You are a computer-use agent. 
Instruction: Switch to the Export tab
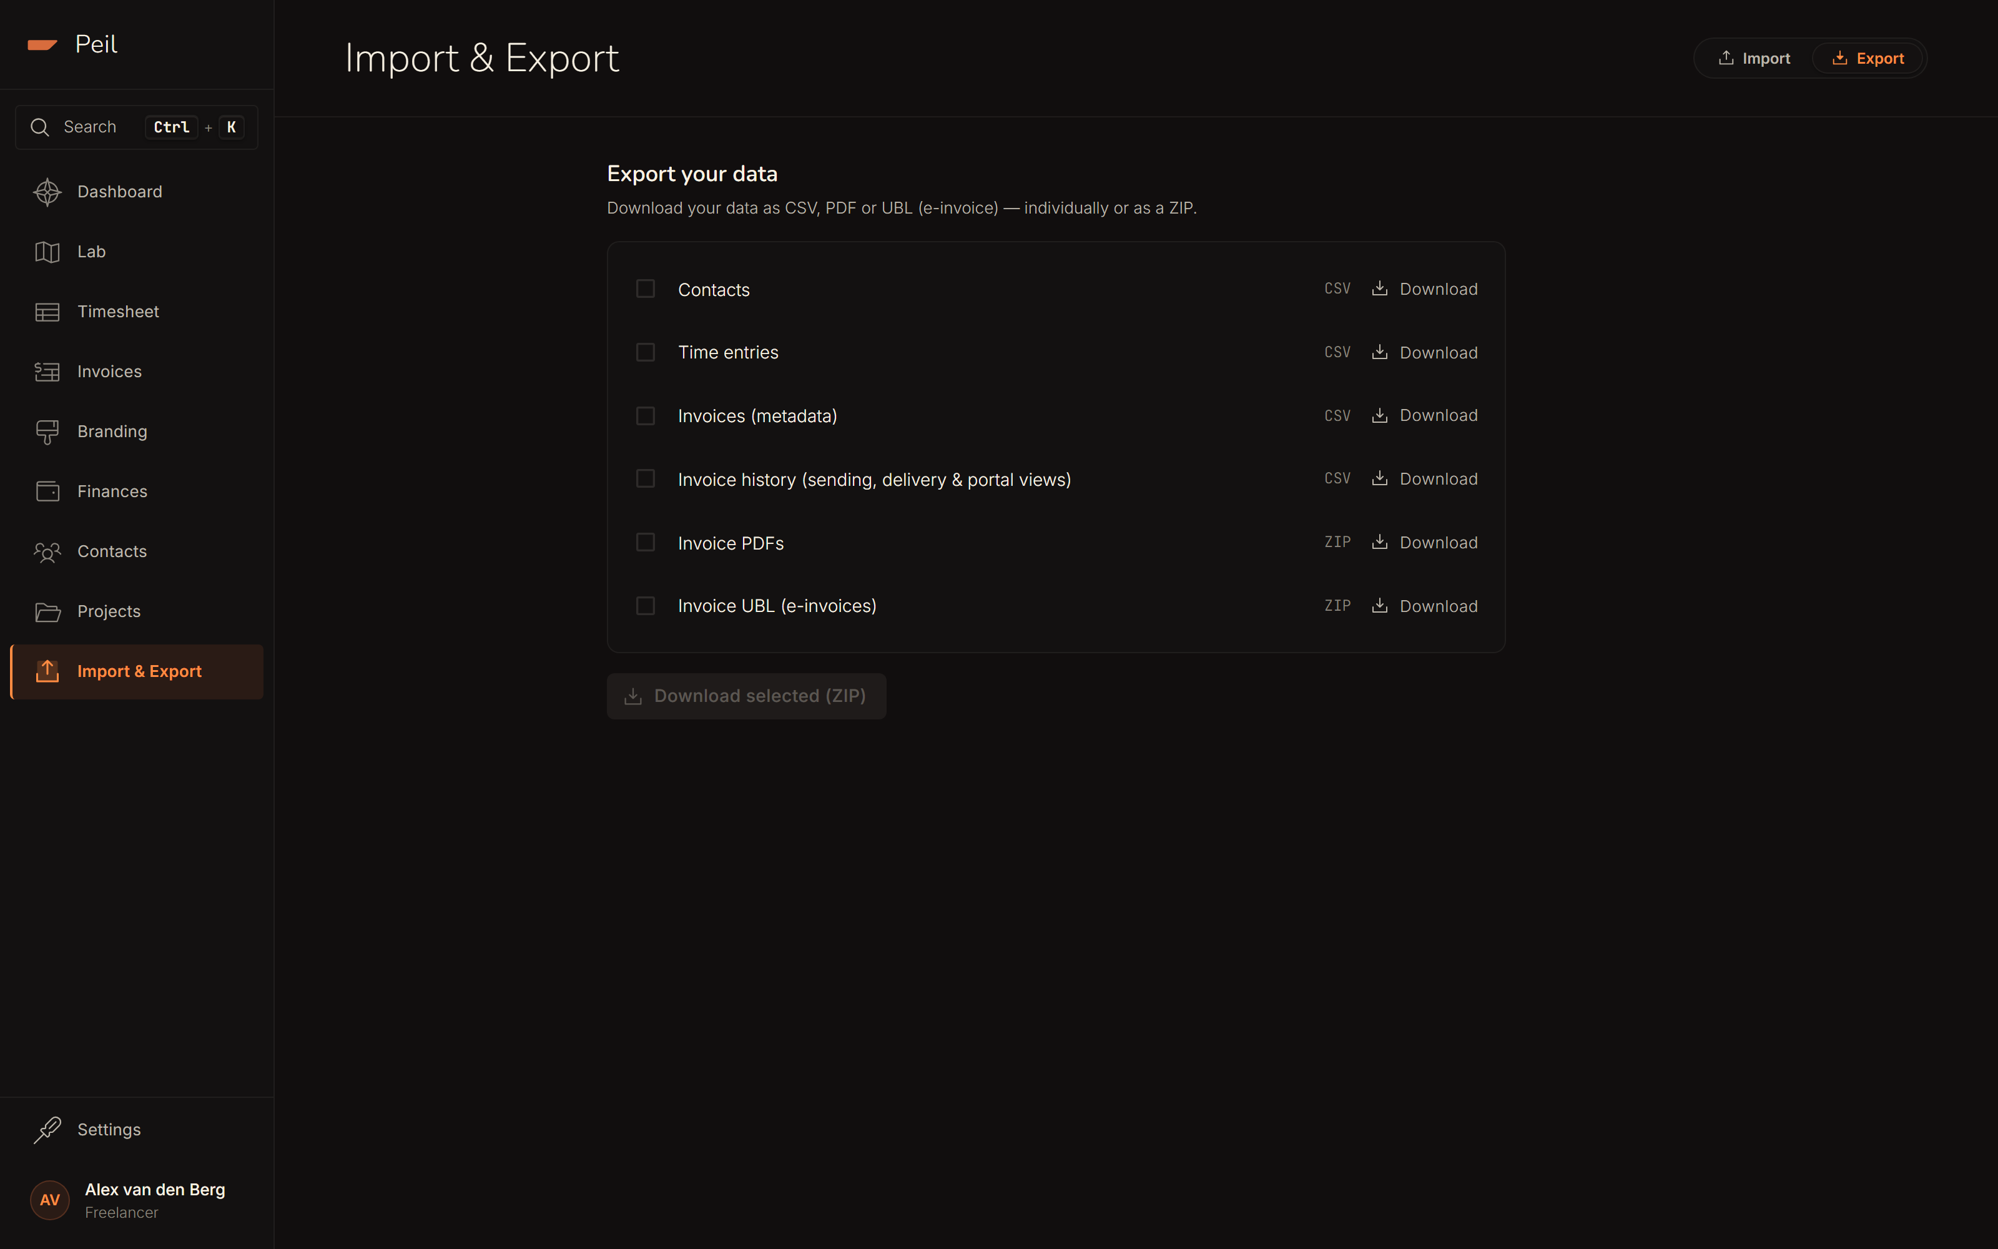tap(1868, 58)
